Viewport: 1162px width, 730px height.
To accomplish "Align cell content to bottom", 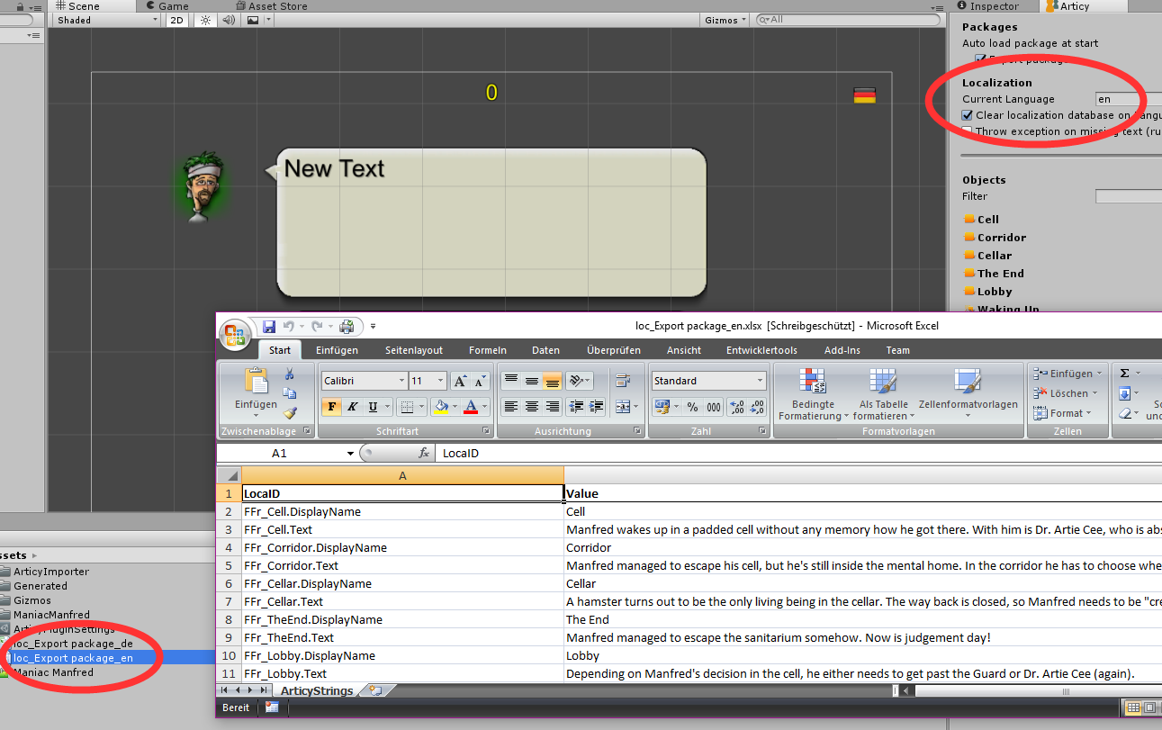I will [x=553, y=381].
